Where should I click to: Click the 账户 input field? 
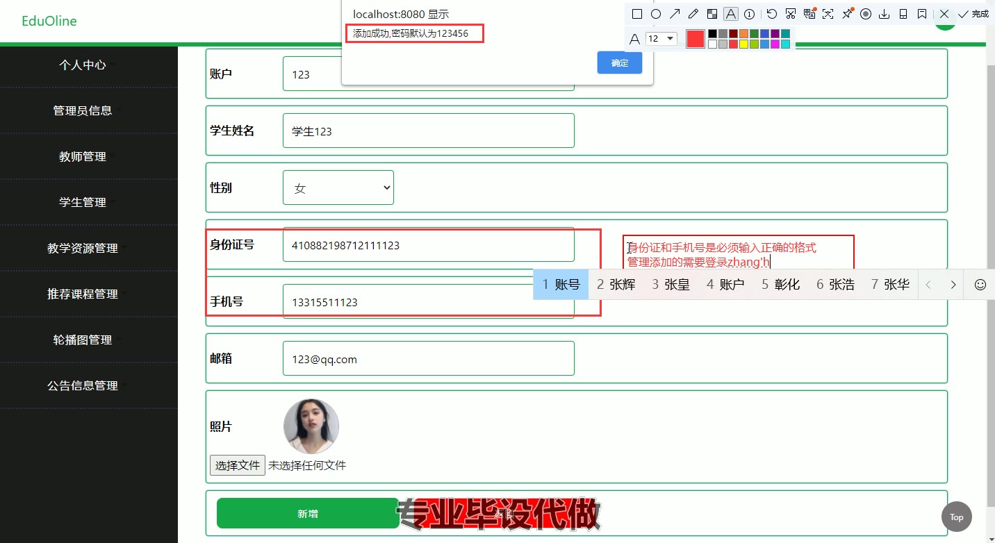[429, 74]
